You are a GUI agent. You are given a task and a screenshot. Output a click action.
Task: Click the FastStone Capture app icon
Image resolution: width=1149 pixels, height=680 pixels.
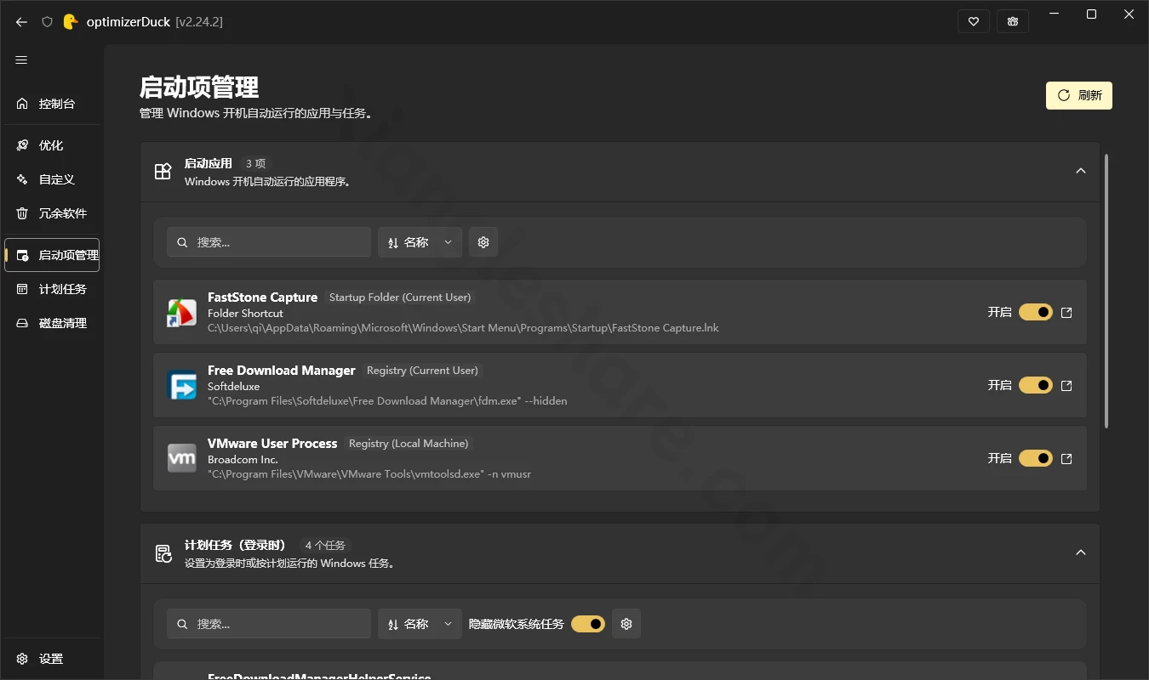tap(181, 313)
